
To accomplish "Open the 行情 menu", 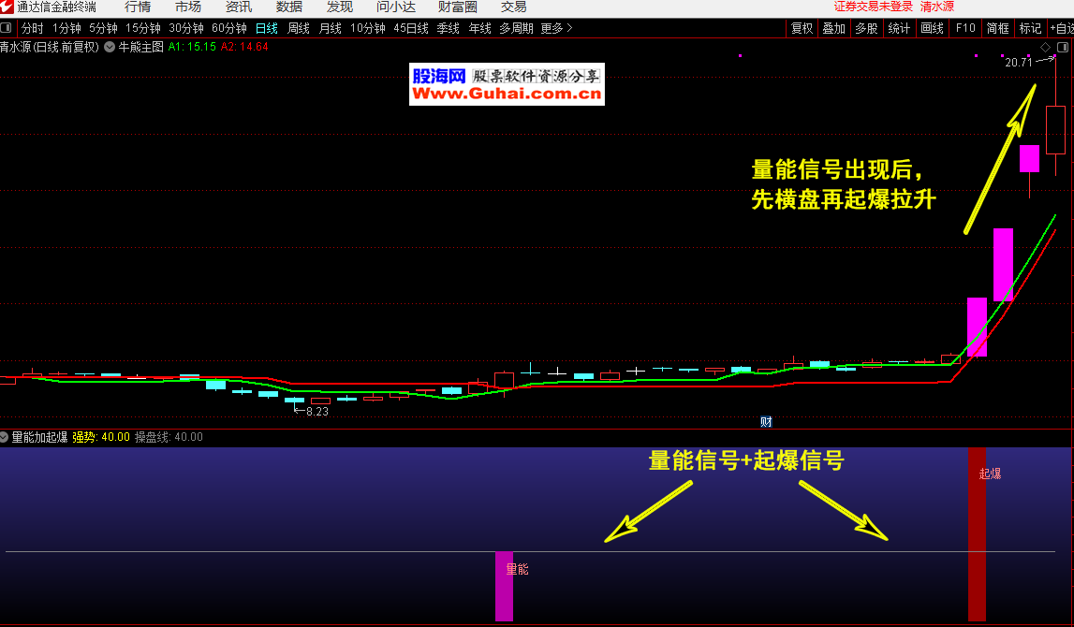I will 138,7.
